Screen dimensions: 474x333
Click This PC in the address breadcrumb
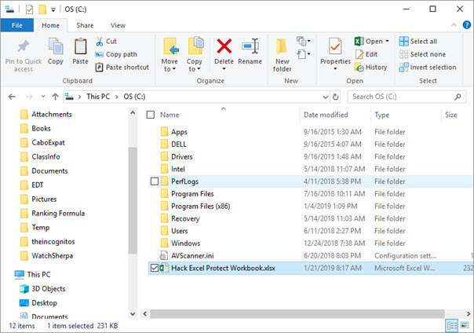(98, 97)
